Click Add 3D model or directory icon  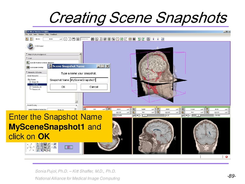pyautogui.click(x=28, y=63)
